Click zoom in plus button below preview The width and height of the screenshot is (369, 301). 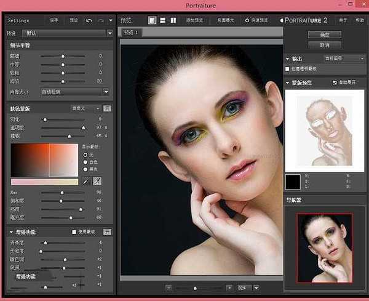pos(229,287)
